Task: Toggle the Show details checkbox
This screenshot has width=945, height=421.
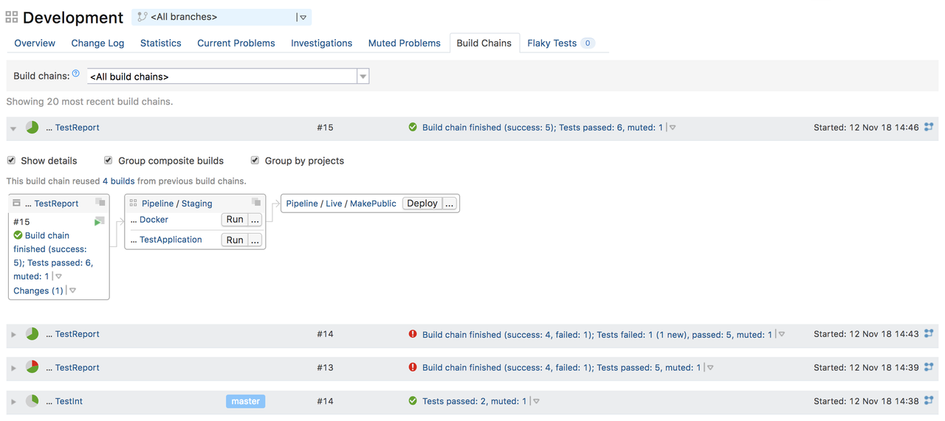Action: tap(11, 160)
